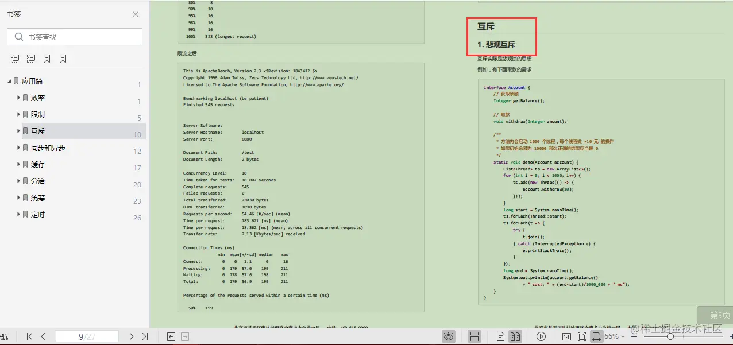The image size is (733, 345).
Task: Click the page number box showing 9/27
Action: coord(87,336)
